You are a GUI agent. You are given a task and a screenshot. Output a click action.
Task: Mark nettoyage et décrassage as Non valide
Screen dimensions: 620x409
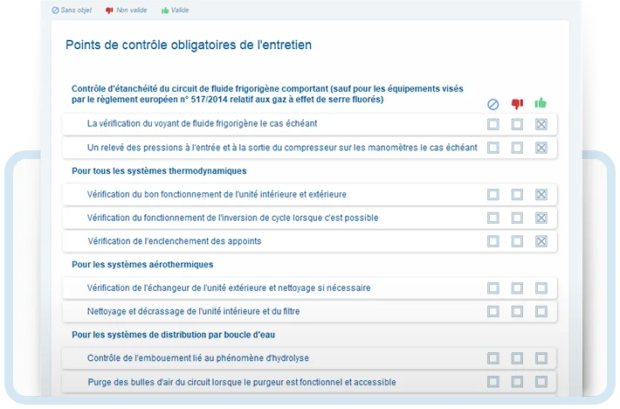(x=517, y=311)
